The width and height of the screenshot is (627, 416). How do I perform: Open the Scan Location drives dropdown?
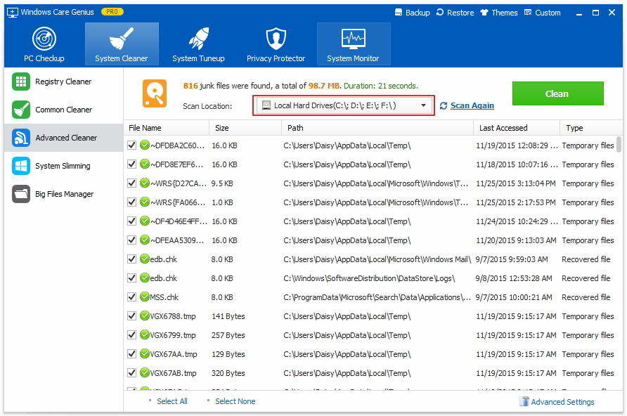(344, 105)
